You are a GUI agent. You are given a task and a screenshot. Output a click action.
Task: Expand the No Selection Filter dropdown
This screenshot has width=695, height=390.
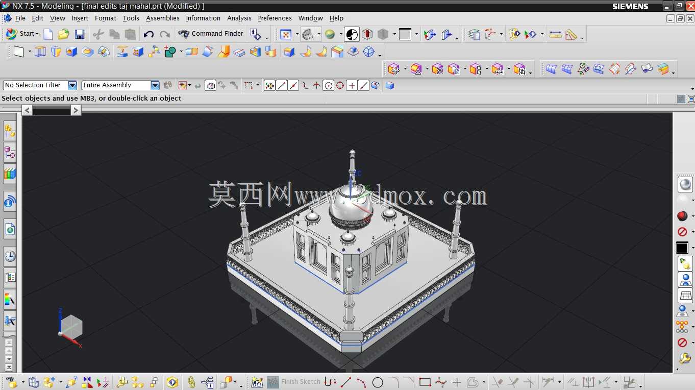click(72, 85)
